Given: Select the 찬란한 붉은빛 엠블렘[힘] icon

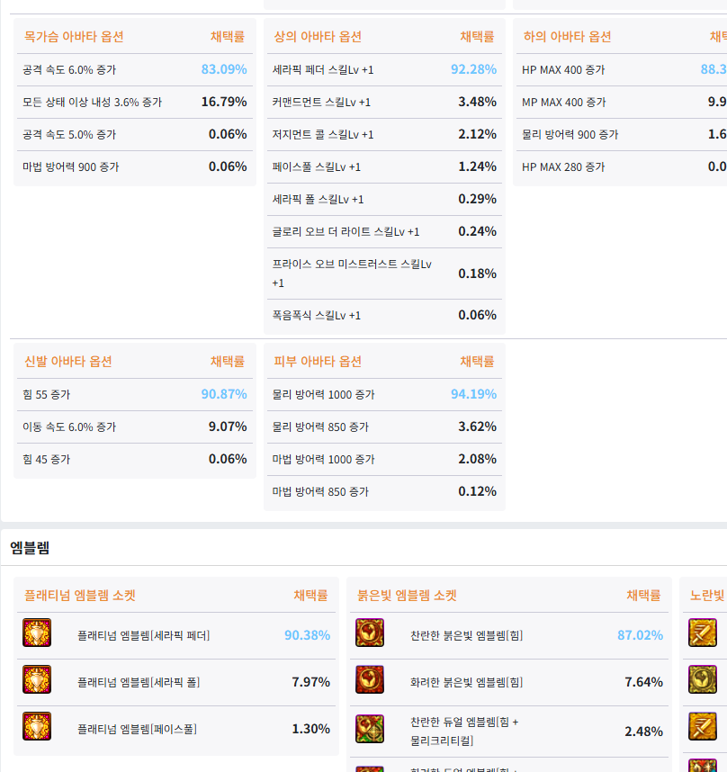Looking at the screenshot, I should 370,633.
